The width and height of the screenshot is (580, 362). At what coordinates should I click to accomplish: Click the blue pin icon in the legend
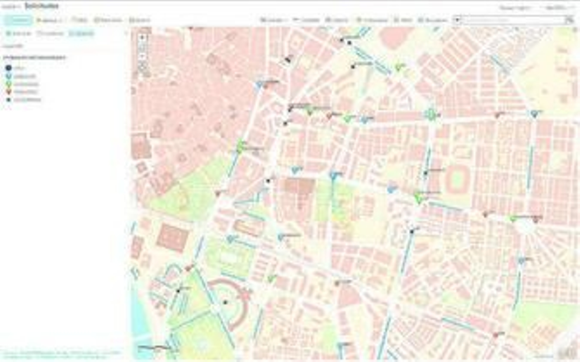pos(8,76)
